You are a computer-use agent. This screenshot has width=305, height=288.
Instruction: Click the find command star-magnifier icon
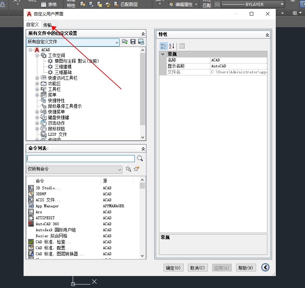128,169
